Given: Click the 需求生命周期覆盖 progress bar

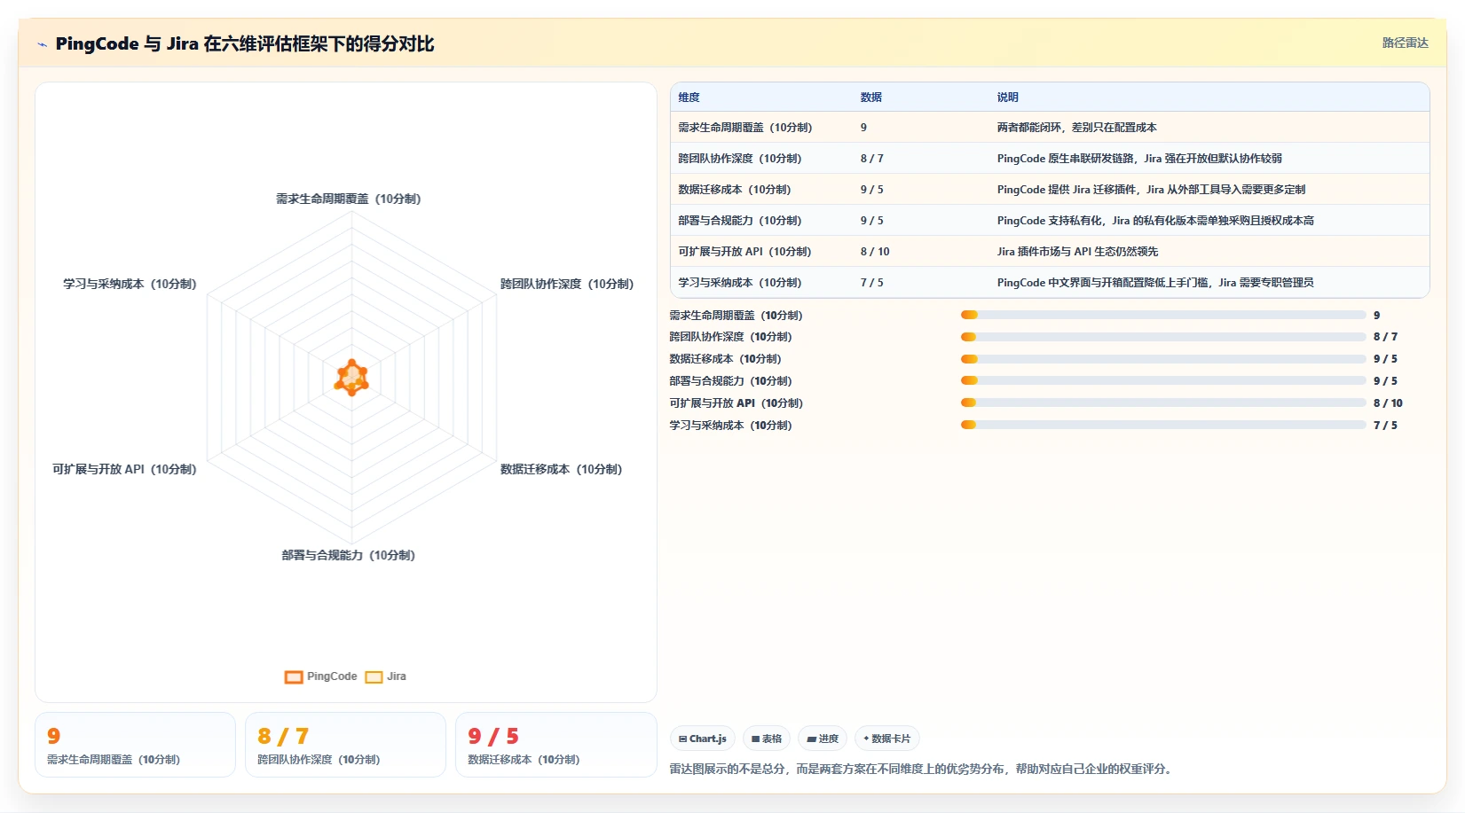Looking at the screenshot, I should [1163, 315].
